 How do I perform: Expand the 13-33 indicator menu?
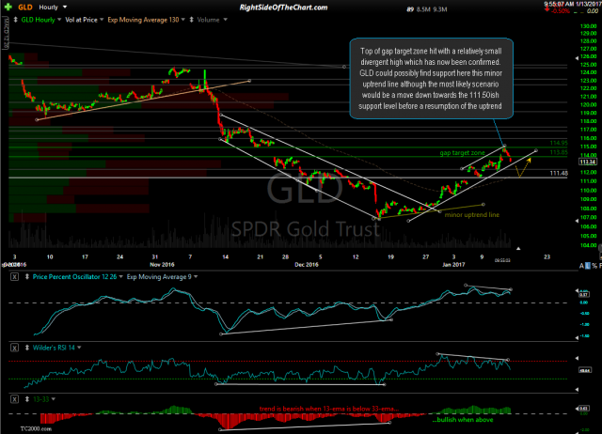pyautogui.click(x=54, y=399)
